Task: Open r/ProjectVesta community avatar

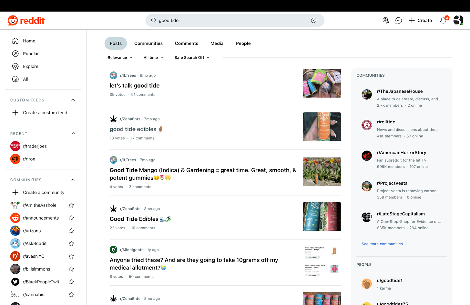Action: pyautogui.click(x=367, y=186)
